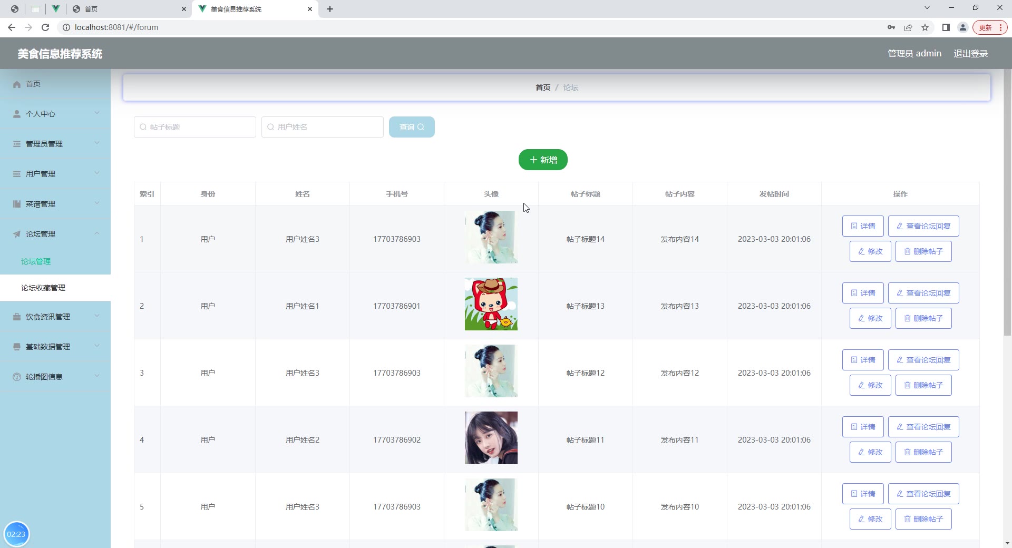
Task: Open 详情 for 帖子标题13
Action: pyautogui.click(x=863, y=293)
